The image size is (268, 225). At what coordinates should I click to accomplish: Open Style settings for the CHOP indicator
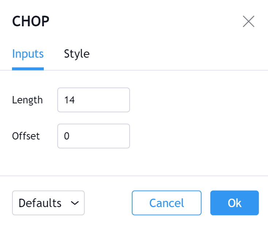77,54
